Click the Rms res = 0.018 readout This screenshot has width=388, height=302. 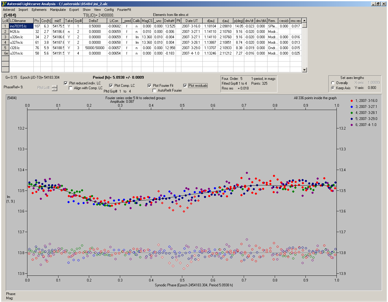click(235, 88)
